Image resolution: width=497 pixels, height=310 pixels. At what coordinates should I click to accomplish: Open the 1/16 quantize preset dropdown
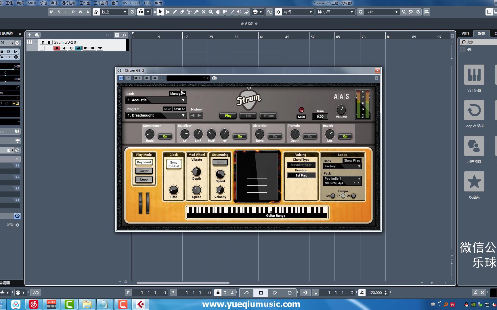[x=381, y=12]
